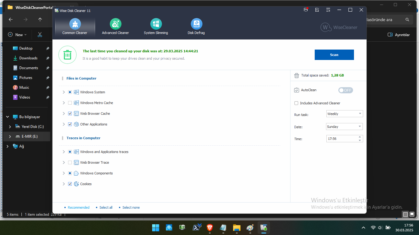Unpin Desktop using its pin icon
Viewport: 419px width, 235px height.
[x=48, y=48]
